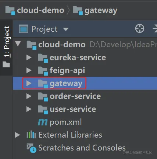
Task: Expand the user-service module arrow
Action: click(x=29, y=109)
